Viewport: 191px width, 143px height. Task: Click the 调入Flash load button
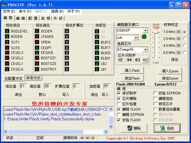(132, 70)
